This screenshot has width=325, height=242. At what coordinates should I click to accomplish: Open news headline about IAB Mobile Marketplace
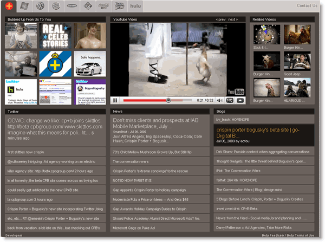coord(160,130)
